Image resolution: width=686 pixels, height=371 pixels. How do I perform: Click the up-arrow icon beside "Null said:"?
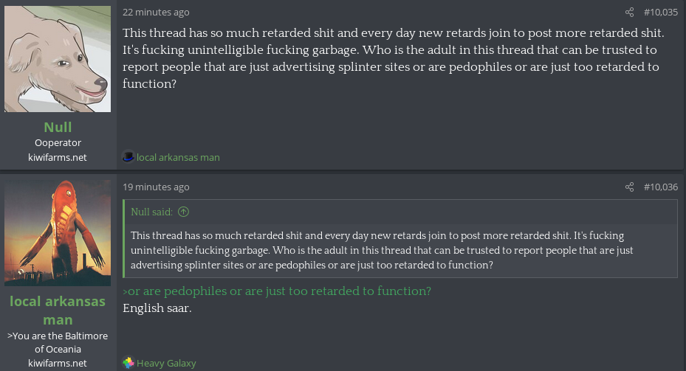[x=184, y=212]
